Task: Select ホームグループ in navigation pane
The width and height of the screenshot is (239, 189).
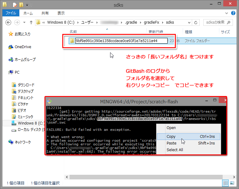Action: (x=25, y=59)
